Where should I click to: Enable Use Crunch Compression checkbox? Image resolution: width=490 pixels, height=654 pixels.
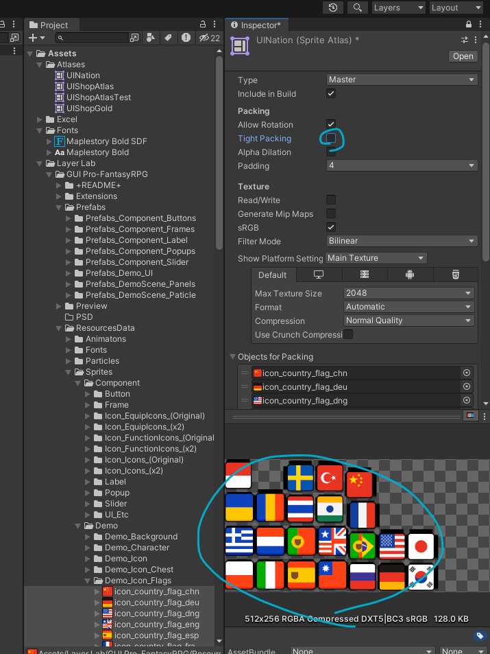tap(348, 334)
